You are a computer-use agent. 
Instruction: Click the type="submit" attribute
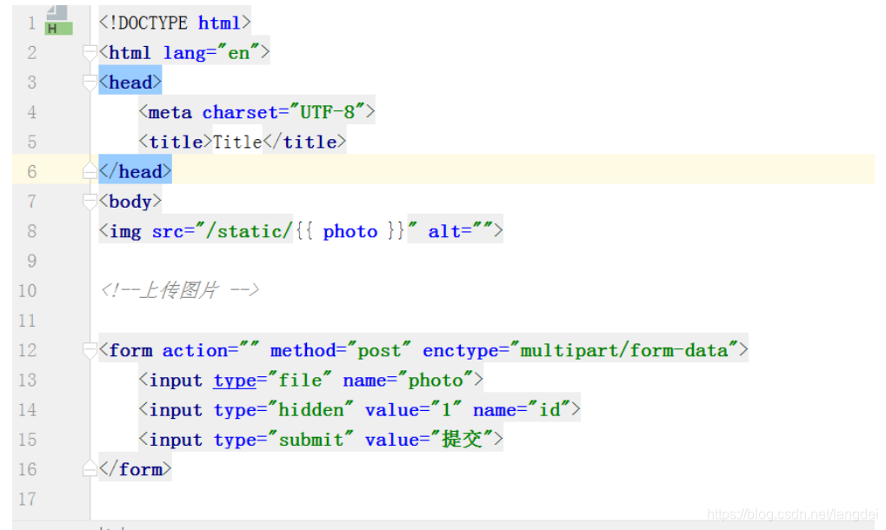pyautogui.click(x=283, y=440)
